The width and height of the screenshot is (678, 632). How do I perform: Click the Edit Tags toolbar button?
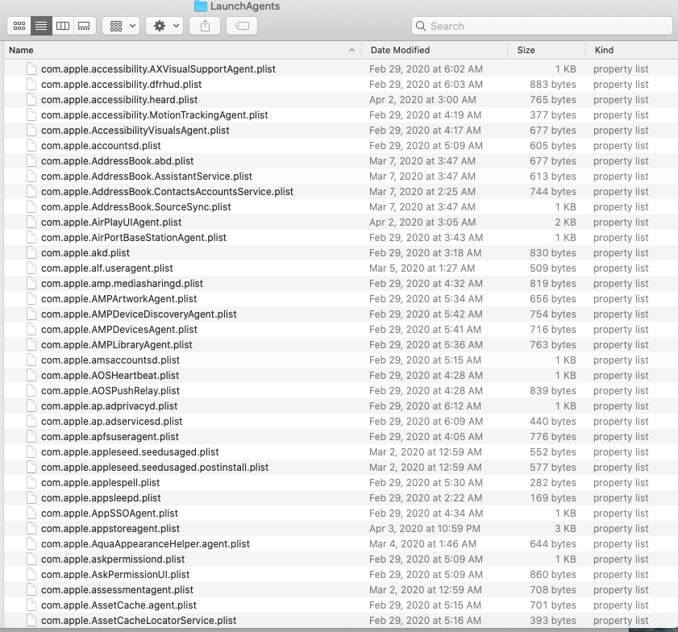pyautogui.click(x=242, y=26)
